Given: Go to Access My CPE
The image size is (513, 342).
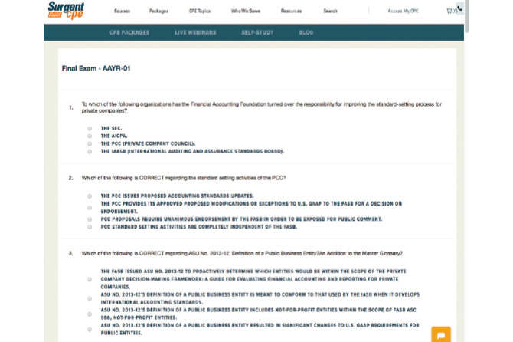Looking at the screenshot, I should [403, 12].
